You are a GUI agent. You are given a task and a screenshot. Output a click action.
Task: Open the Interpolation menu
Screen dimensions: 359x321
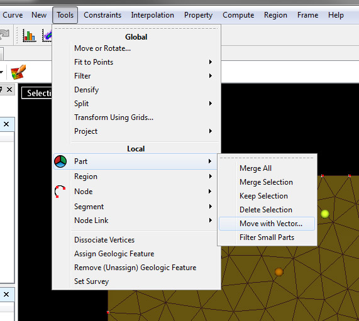pyautogui.click(x=153, y=15)
